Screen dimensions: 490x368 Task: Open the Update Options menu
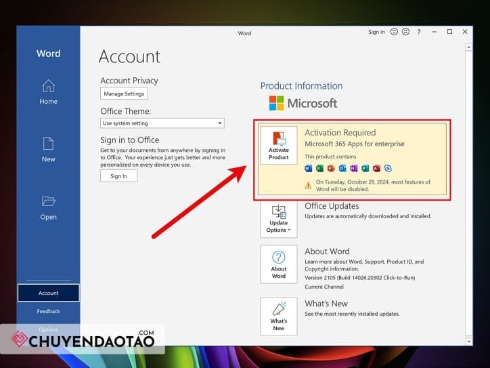(278, 219)
